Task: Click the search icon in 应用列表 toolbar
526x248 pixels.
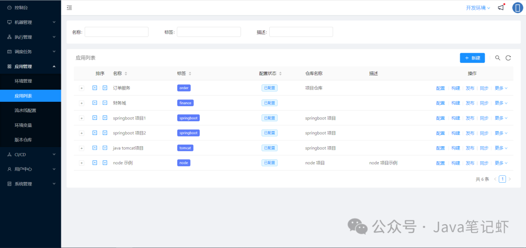Action: pos(497,57)
